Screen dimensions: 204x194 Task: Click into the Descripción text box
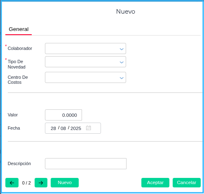pyautogui.click(x=86, y=163)
